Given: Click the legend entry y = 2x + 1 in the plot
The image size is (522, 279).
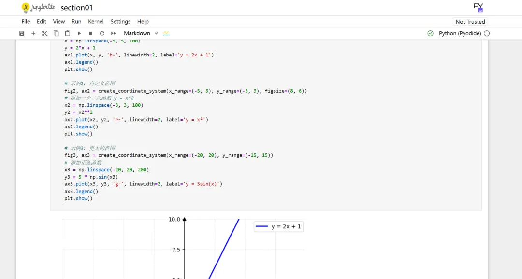Looking at the screenshot, I should [x=278, y=226].
